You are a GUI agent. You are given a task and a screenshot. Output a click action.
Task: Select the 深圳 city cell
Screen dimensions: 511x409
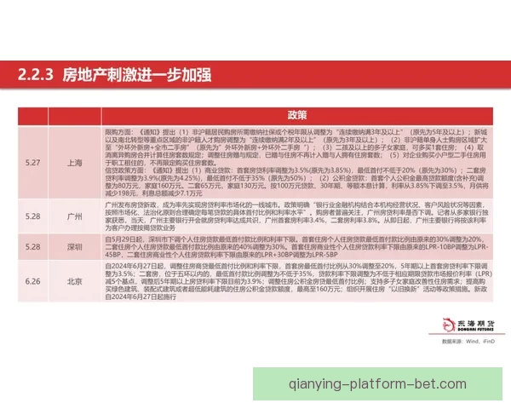[75, 247]
